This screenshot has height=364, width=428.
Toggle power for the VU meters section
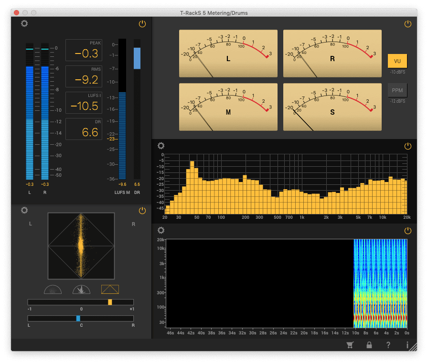pyautogui.click(x=407, y=23)
